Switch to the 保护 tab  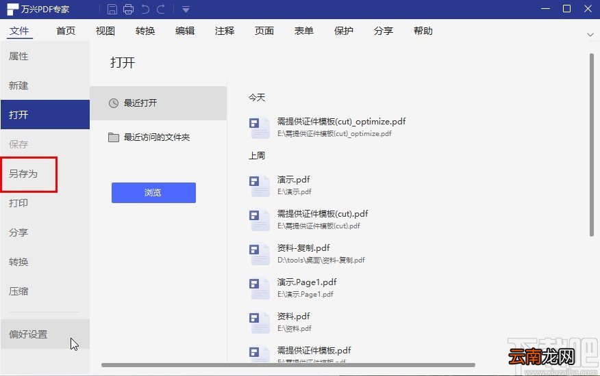pos(344,31)
